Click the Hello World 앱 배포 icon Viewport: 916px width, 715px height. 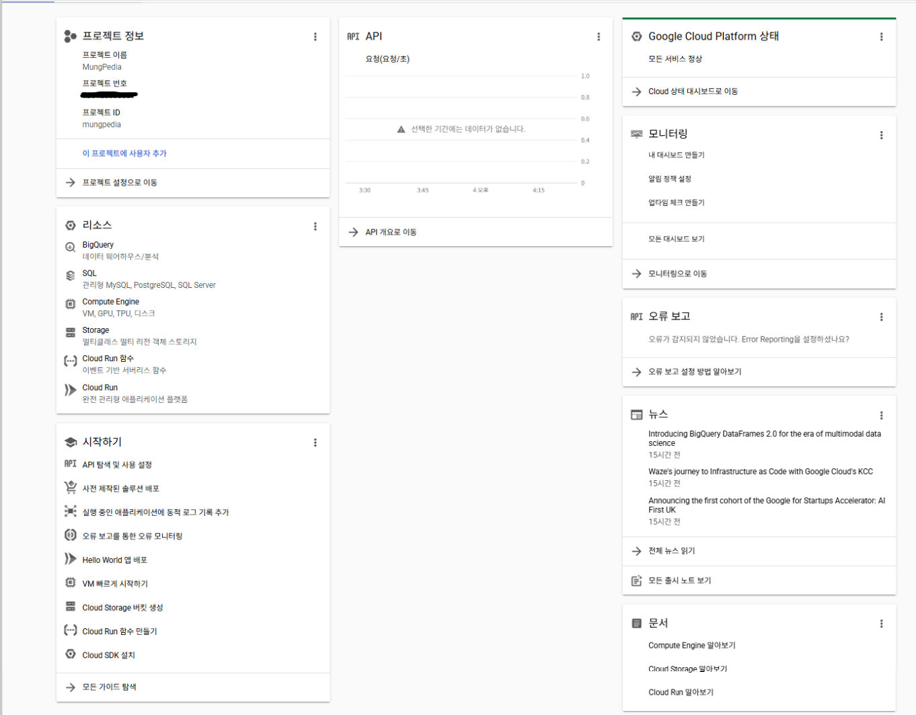tap(70, 558)
